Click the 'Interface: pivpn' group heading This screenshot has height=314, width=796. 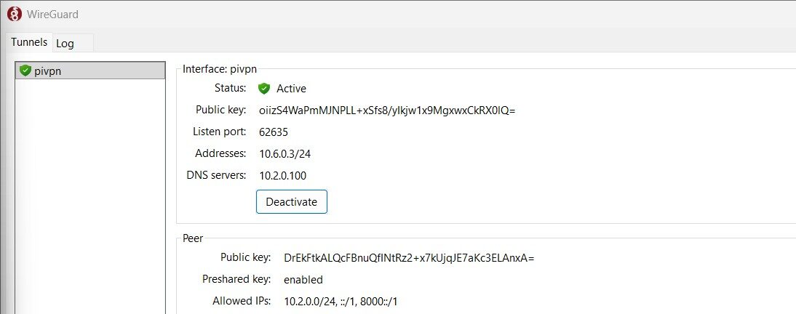220,69
